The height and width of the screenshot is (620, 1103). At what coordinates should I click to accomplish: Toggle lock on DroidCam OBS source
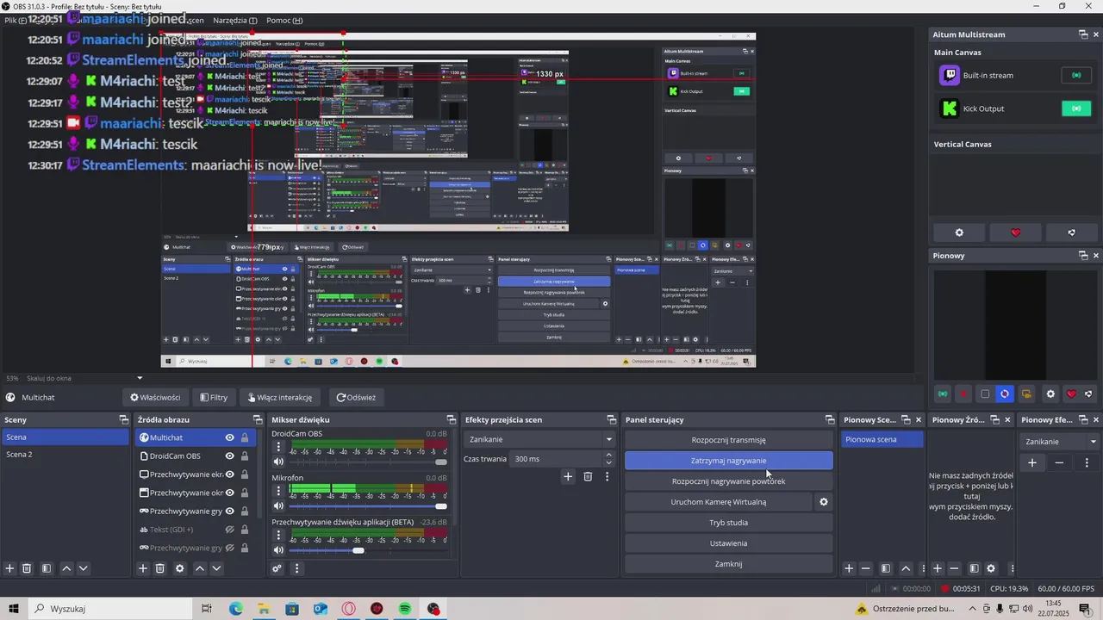[x=245, y=456]
